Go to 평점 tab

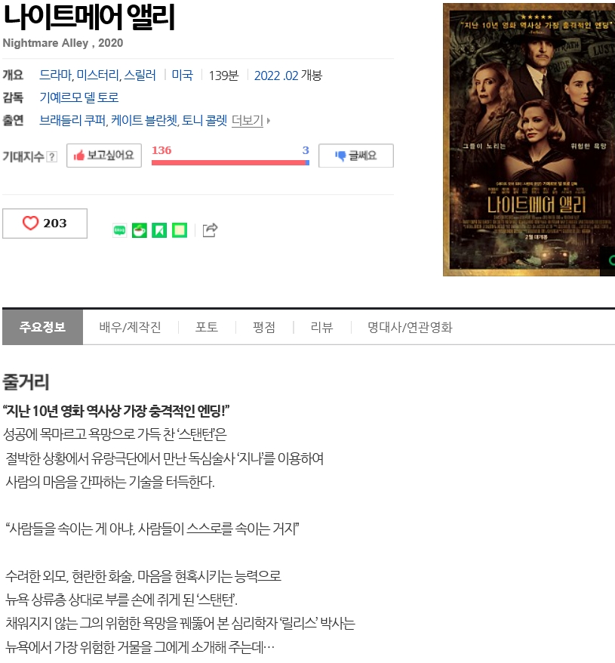264,327
